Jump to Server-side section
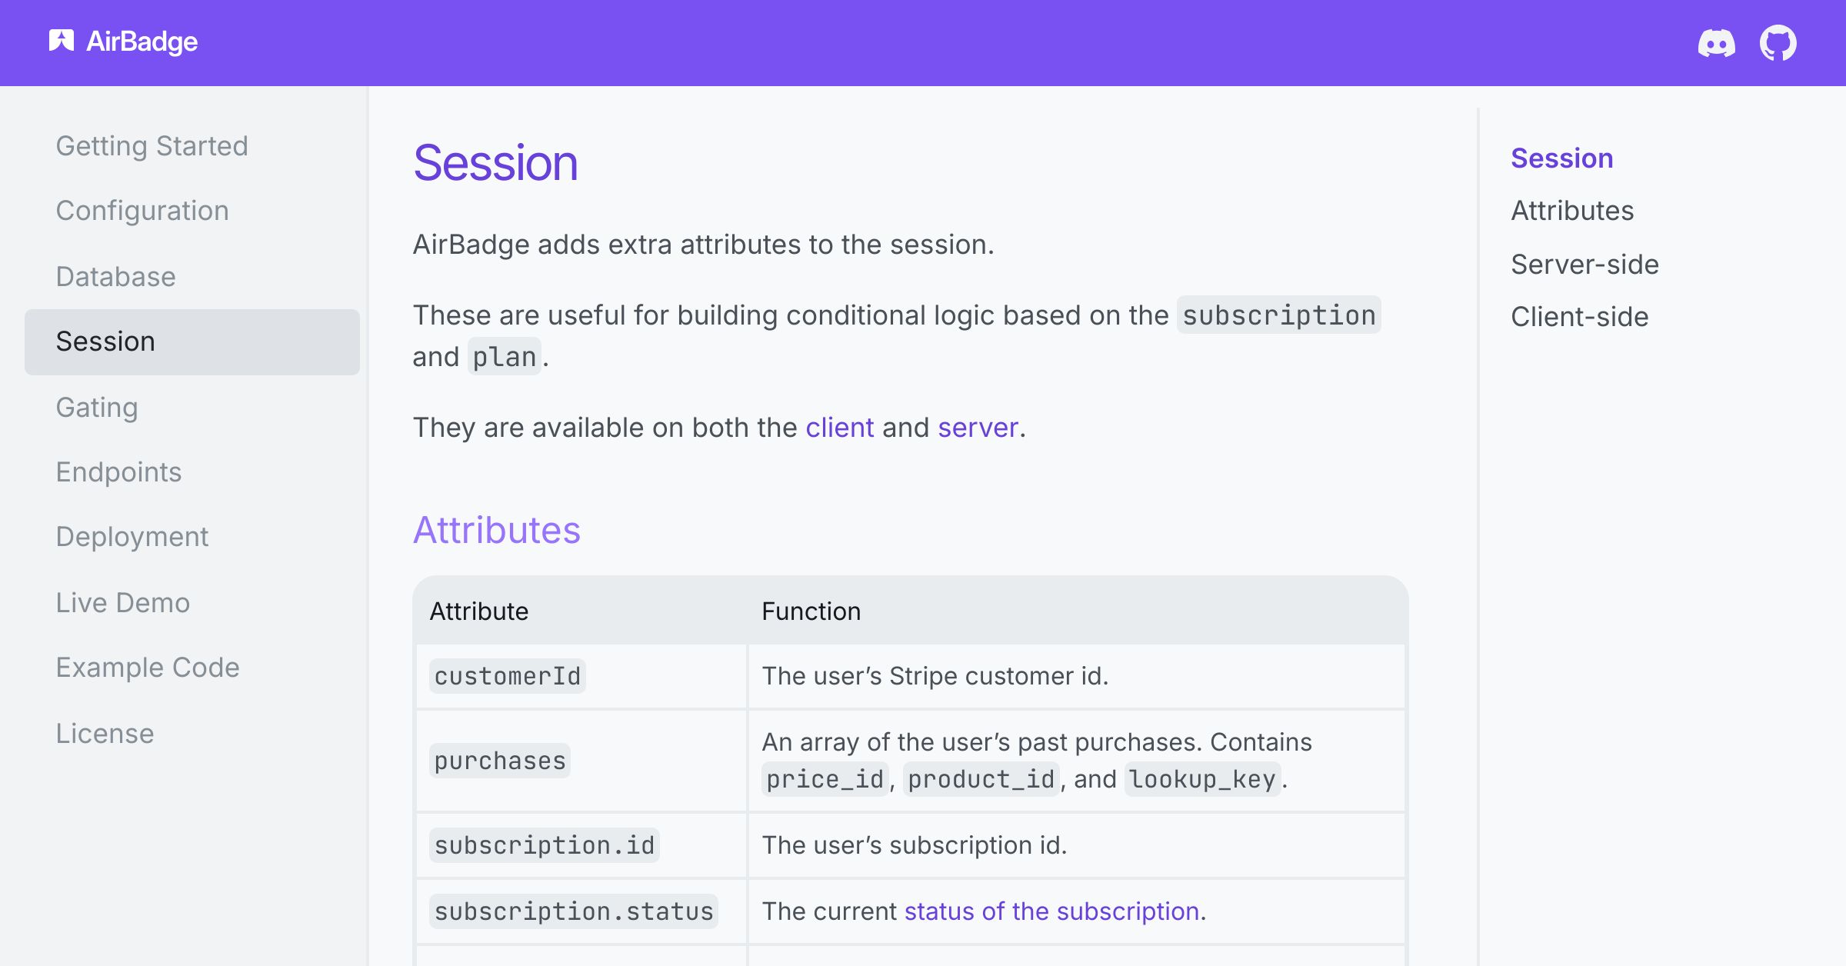Image resolution: width=1846 pixels, height=966 pixels. (x=1584, y=265)
